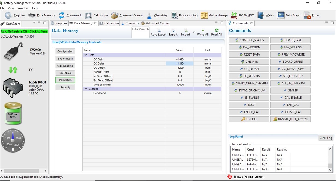Click the Filter/Search input field
This screenshot has height=181, width=336.
pyautogui.click(x=140, y=32)
